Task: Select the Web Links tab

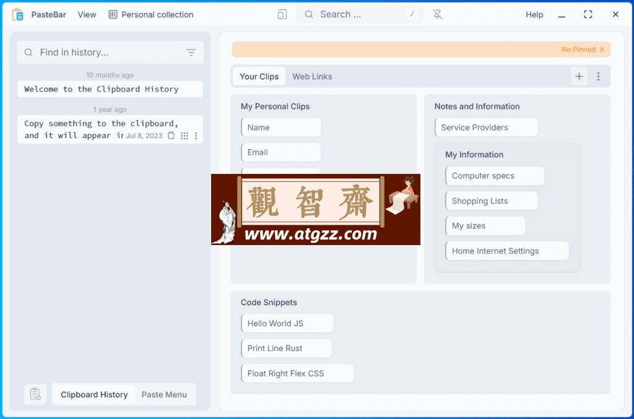Action: (x=312, y=76)
